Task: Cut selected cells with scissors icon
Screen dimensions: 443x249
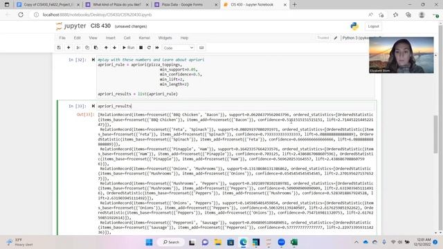Action: [78, 48]
